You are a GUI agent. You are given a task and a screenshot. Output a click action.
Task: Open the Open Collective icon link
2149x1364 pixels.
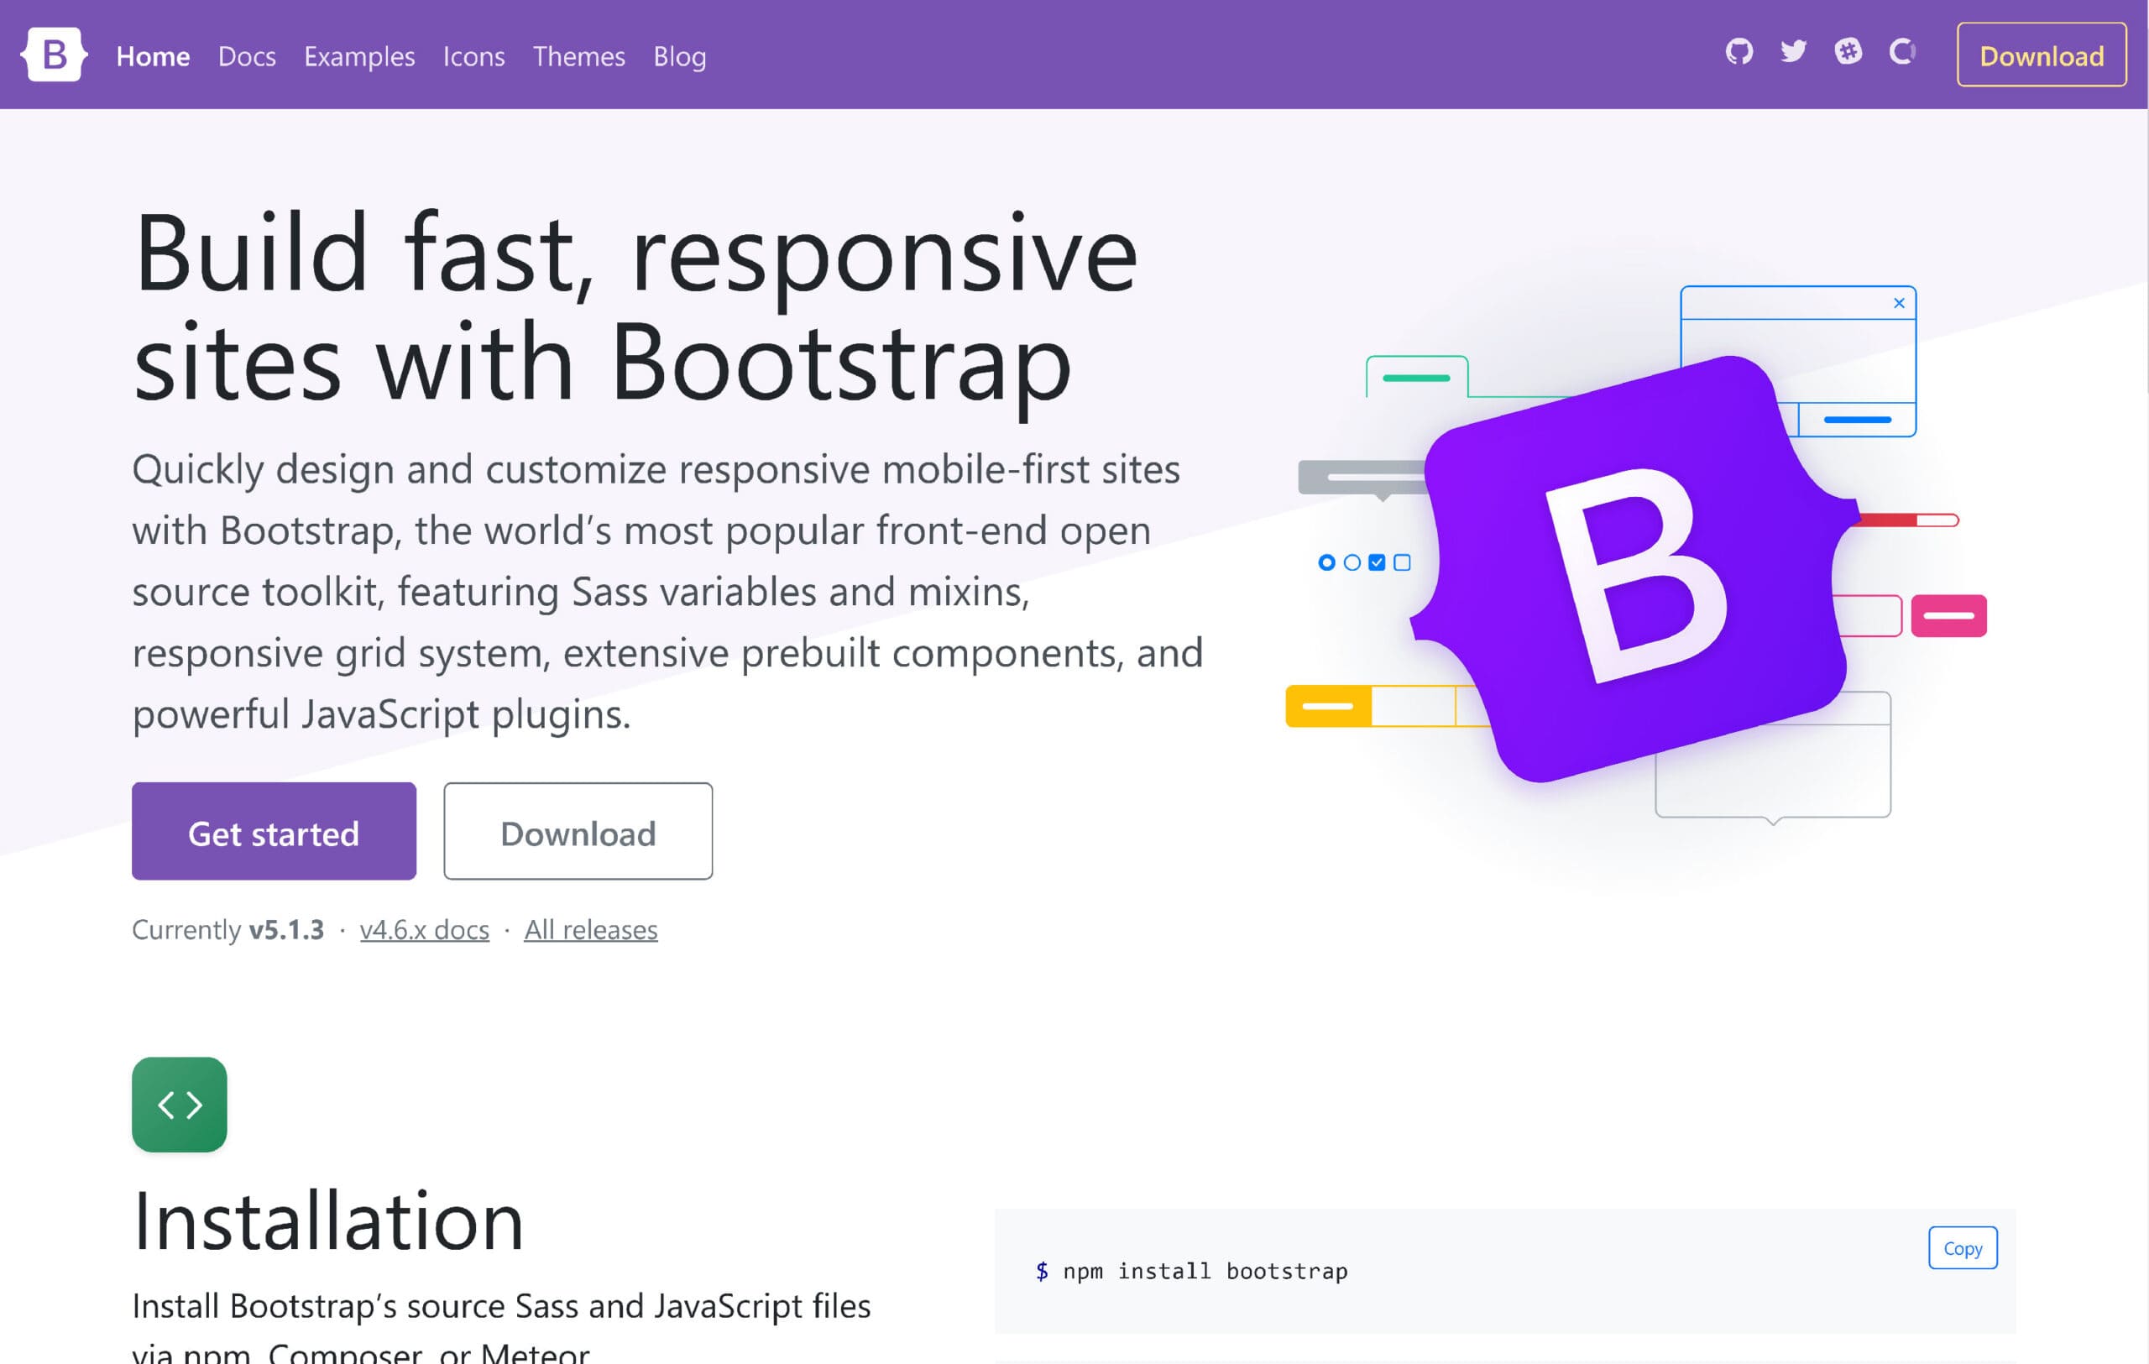tap(1902, 52)
